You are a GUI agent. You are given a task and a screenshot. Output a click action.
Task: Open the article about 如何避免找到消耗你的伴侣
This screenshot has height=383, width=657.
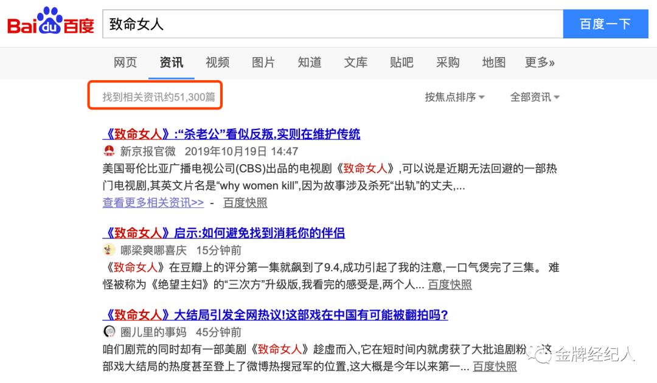pos(224,233)
